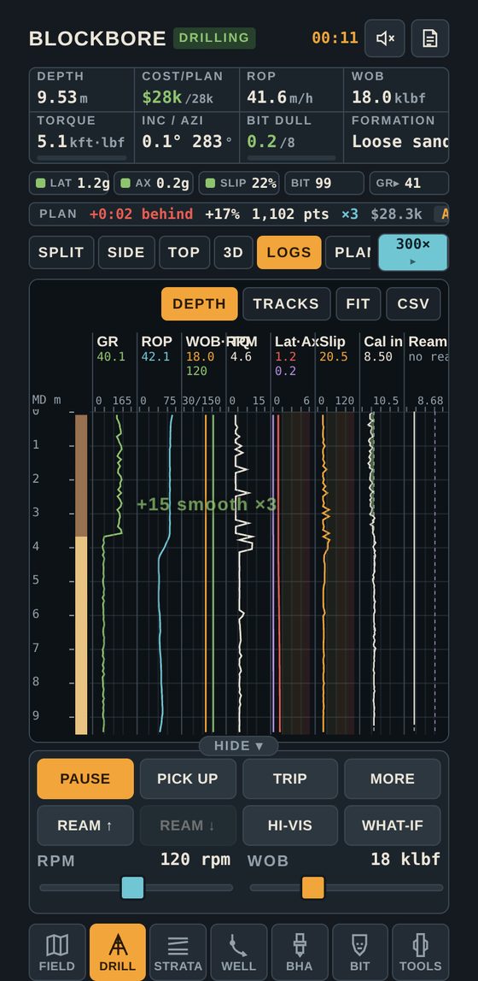Click the $28.3k plan cost text
Screen dimensions: 478x981
pos(396,214)
